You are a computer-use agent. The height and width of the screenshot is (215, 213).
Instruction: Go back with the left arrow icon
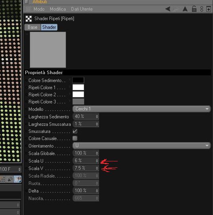[x=168, y=9]
